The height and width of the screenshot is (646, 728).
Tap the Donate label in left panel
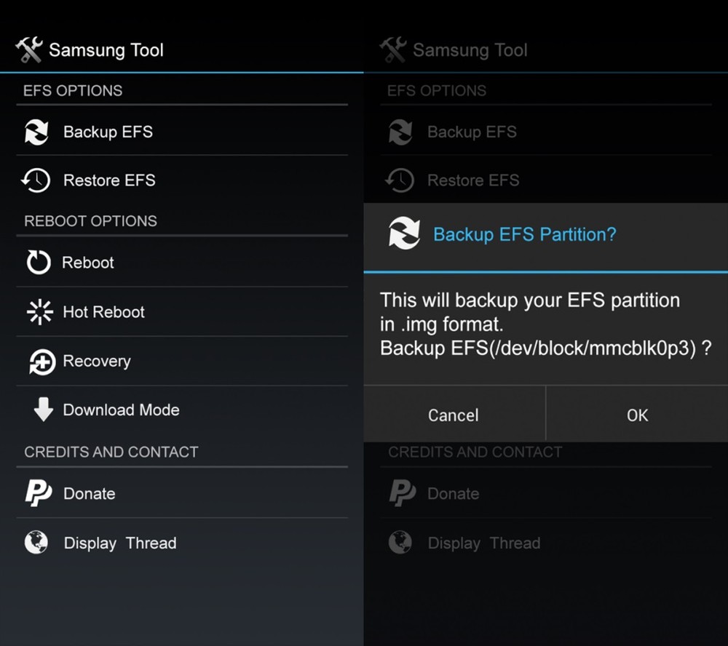click(89, 493)
